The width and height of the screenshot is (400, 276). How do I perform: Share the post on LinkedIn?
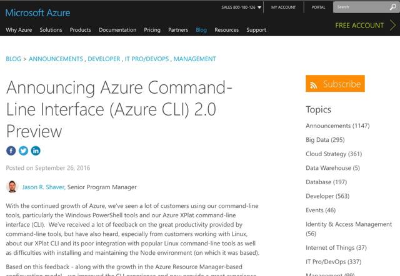pos(36,150)
